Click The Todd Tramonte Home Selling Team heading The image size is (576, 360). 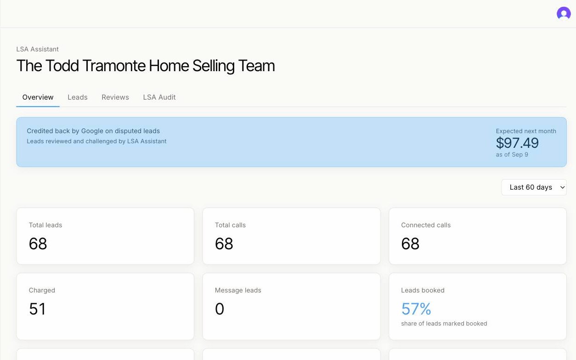pyautogui.click(x=146, y=66)
